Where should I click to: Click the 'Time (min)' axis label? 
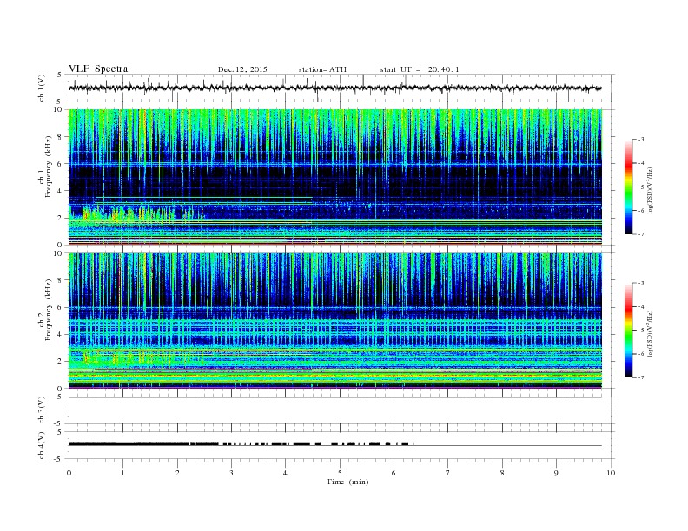click(347, 482)
